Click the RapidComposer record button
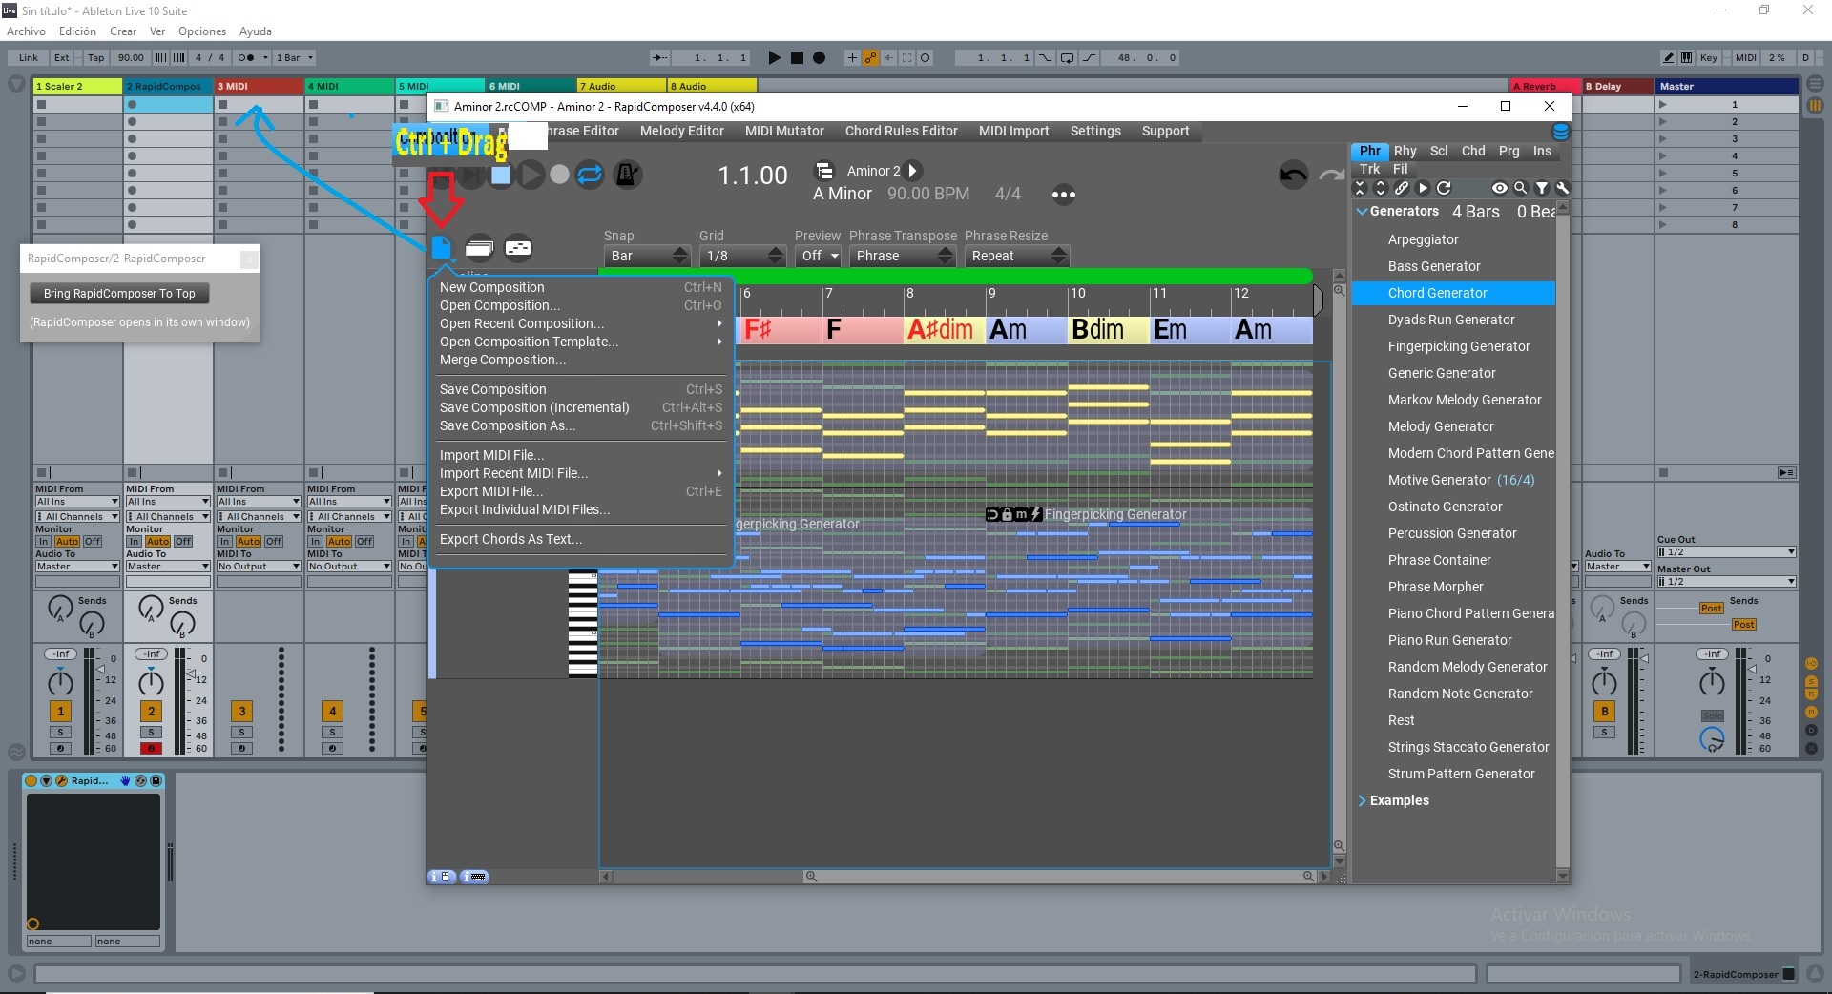1832x994 pixels. [560, 175]
